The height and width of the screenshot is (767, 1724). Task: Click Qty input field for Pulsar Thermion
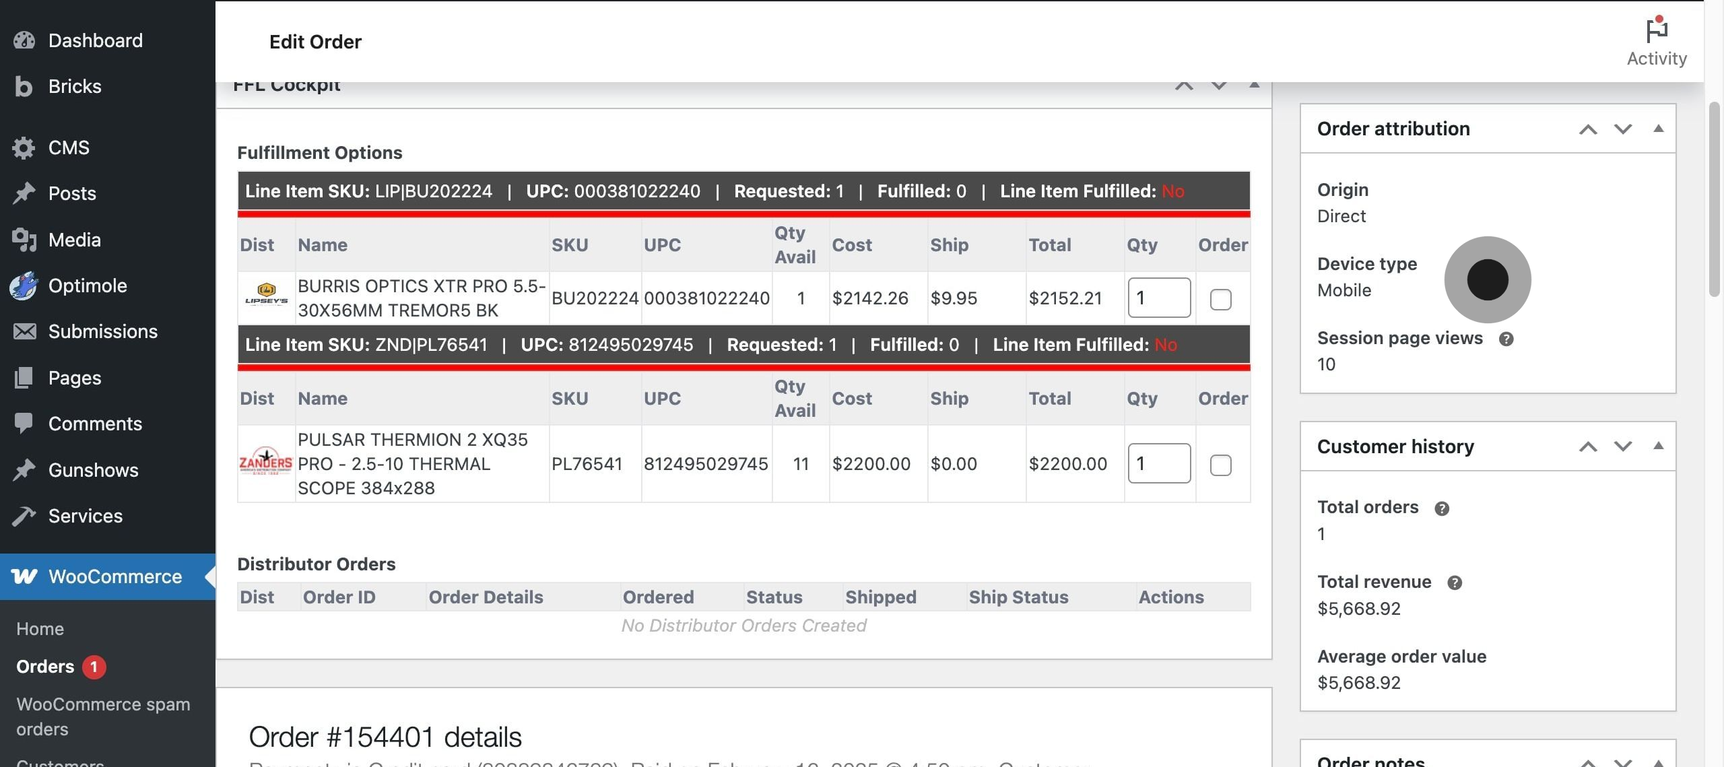[1158, 463]
